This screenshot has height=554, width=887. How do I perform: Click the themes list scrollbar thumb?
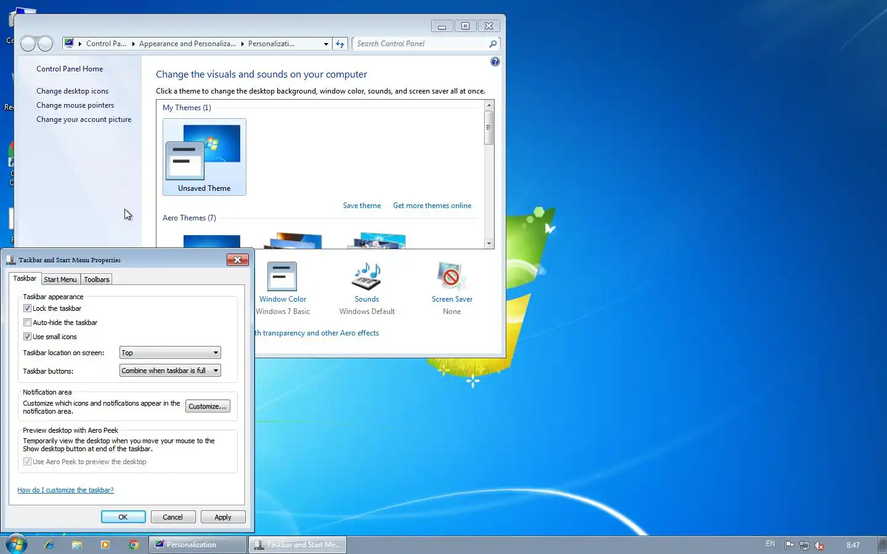point(489,127)
